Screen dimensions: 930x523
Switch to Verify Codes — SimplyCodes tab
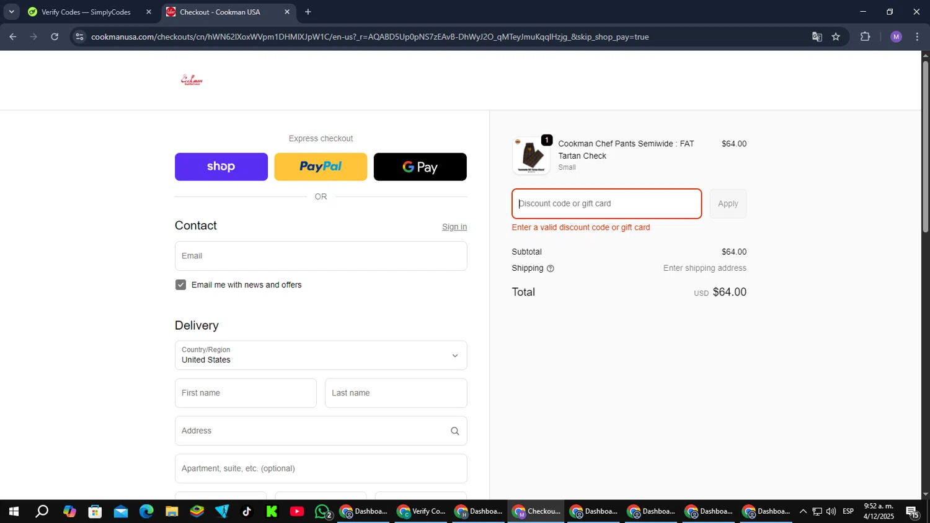pyautogui.click(x=87, y=12)
